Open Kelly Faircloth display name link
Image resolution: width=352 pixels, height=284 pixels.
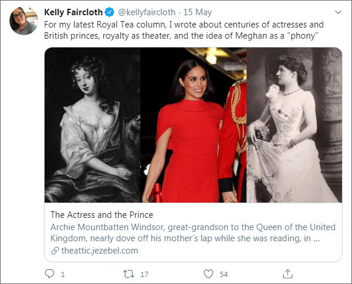[x=73, y=12]
